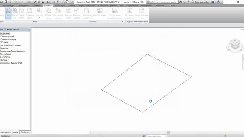Open the undo history dropdown arrow

pos(19,2)
